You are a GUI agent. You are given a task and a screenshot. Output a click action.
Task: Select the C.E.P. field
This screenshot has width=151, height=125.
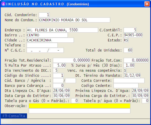coord(133,35)
